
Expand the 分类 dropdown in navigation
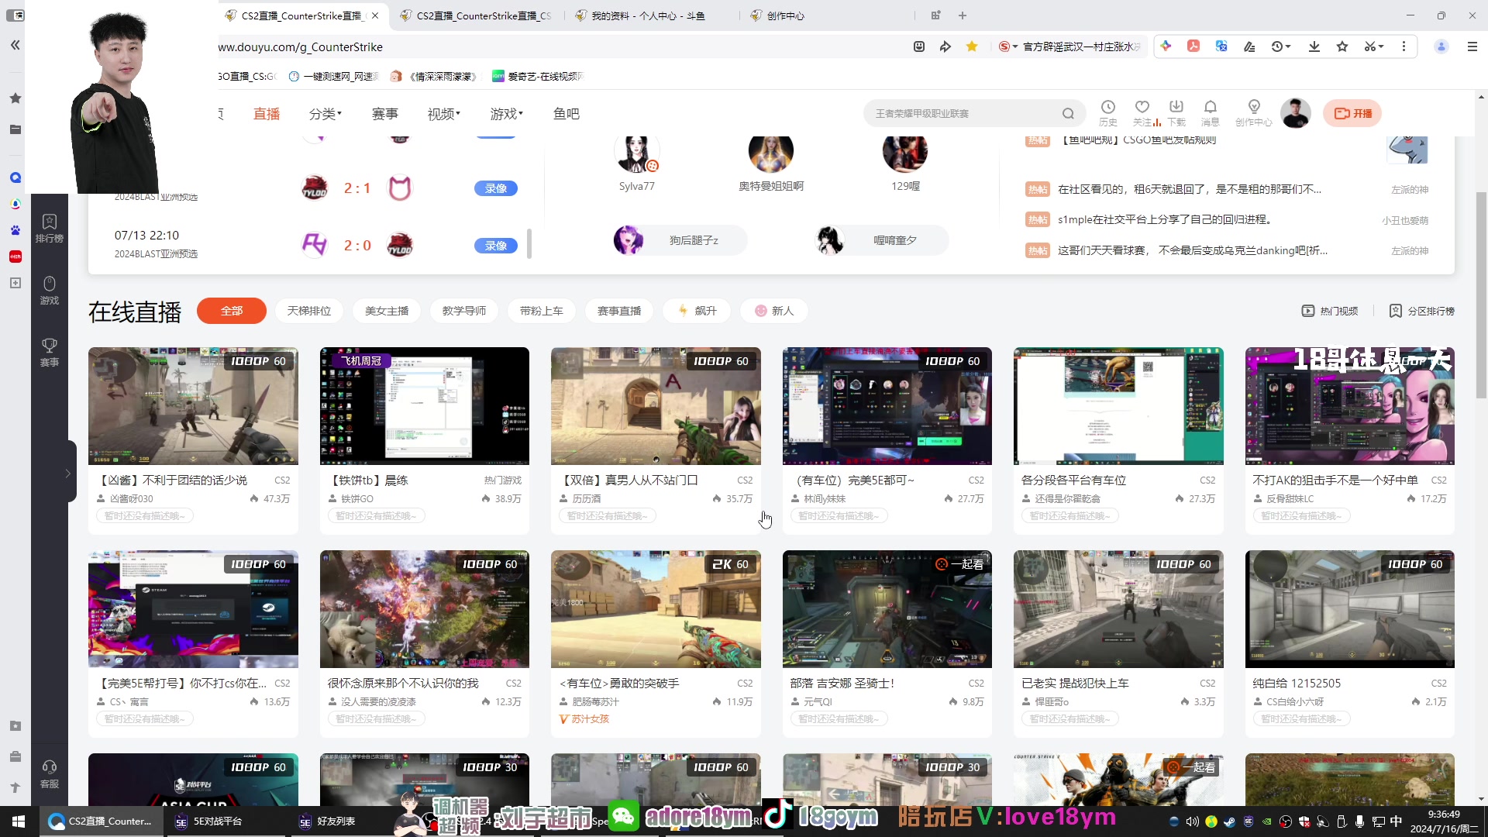tap(325, 114)
